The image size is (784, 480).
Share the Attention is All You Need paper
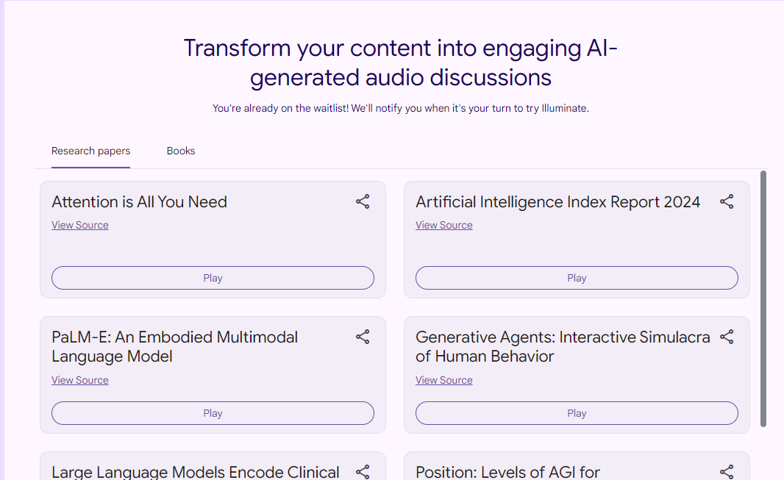[x=363, y=202]
